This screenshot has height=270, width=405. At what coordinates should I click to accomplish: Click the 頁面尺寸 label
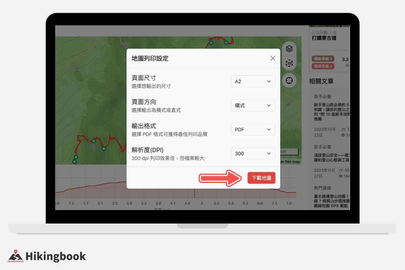[144, 78]
